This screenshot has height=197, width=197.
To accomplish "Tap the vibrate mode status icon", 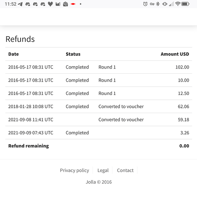I will pyautogui.click(x=165, y=4).
